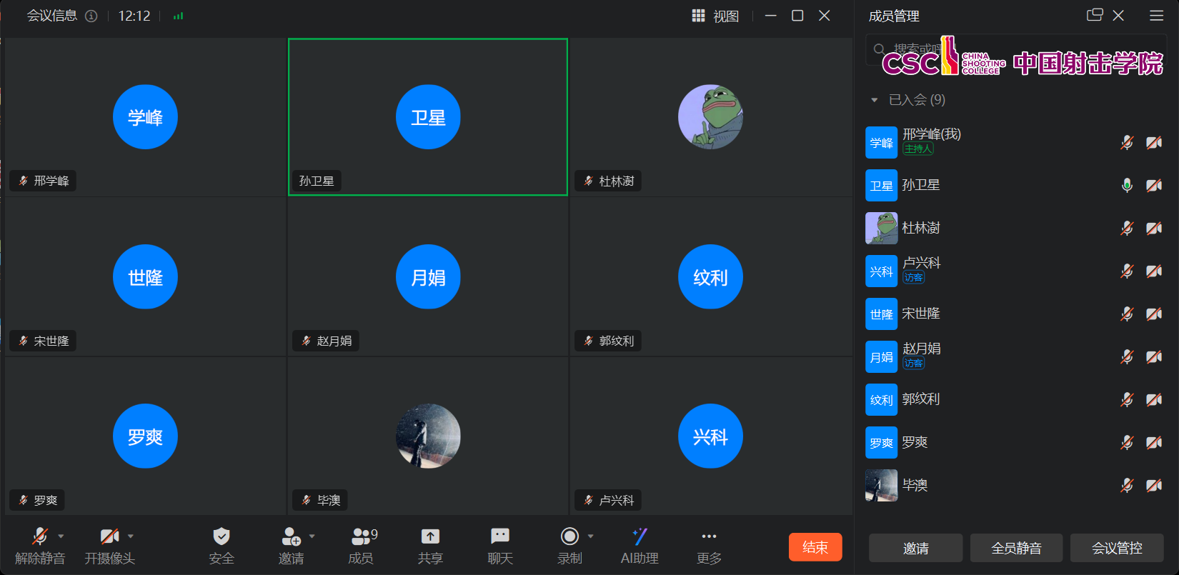Toggle microphone for 宋世隆 in list

click(x=1127, y=314)
